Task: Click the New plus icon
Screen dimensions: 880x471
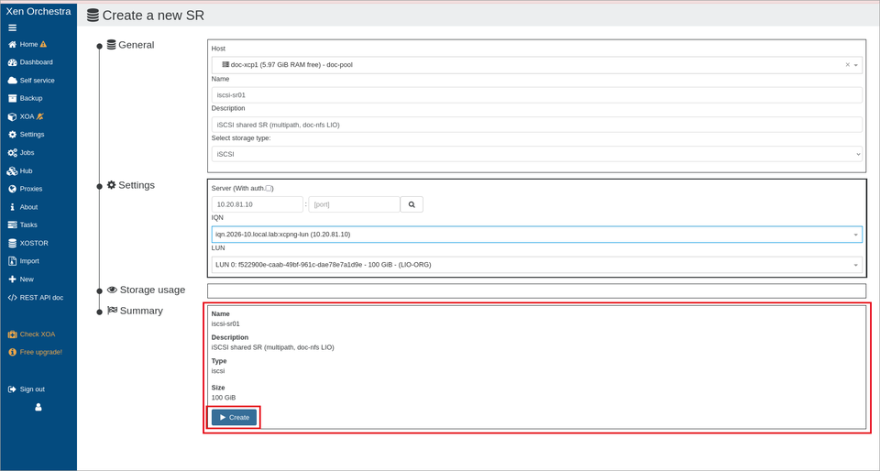Action: click(12, 279)
